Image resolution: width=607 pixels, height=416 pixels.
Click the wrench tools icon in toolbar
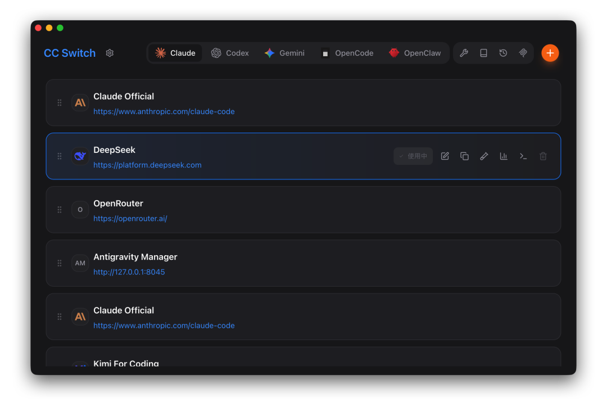click(x=464, y=53)
